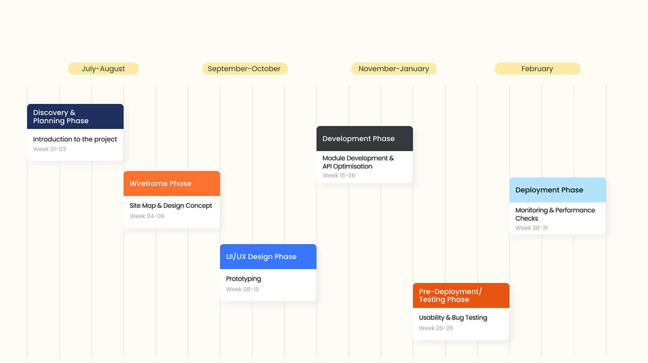Click the "Week 01-03" duration label
Screen dimensions: 648x363
click(49, 150)
